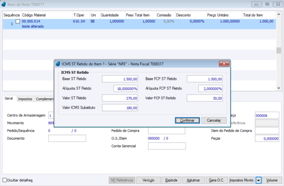Click the items grid scroll down arrow
Image resolution: width=284 pixels, height=186 pixels.
(x=279, y=88)
